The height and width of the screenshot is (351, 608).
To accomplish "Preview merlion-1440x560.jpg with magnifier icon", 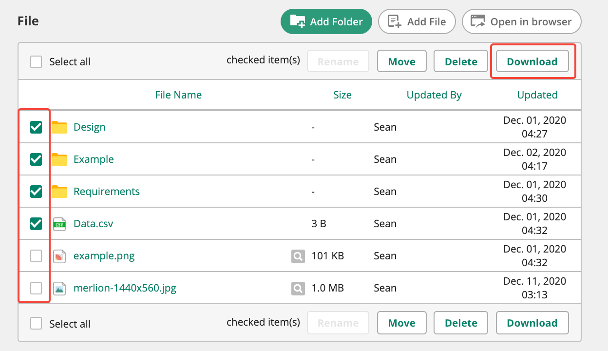I will point(298,288).
